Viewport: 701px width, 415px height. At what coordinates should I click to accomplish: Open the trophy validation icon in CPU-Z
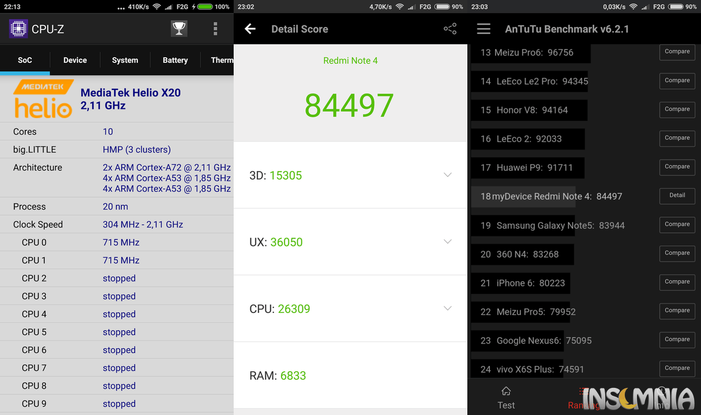point(179,29)
